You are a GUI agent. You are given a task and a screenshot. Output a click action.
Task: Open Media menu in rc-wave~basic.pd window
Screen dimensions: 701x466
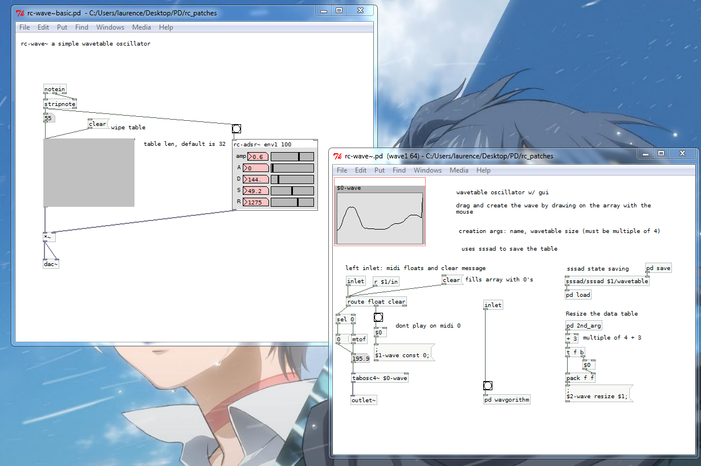[x=141, y=27]
